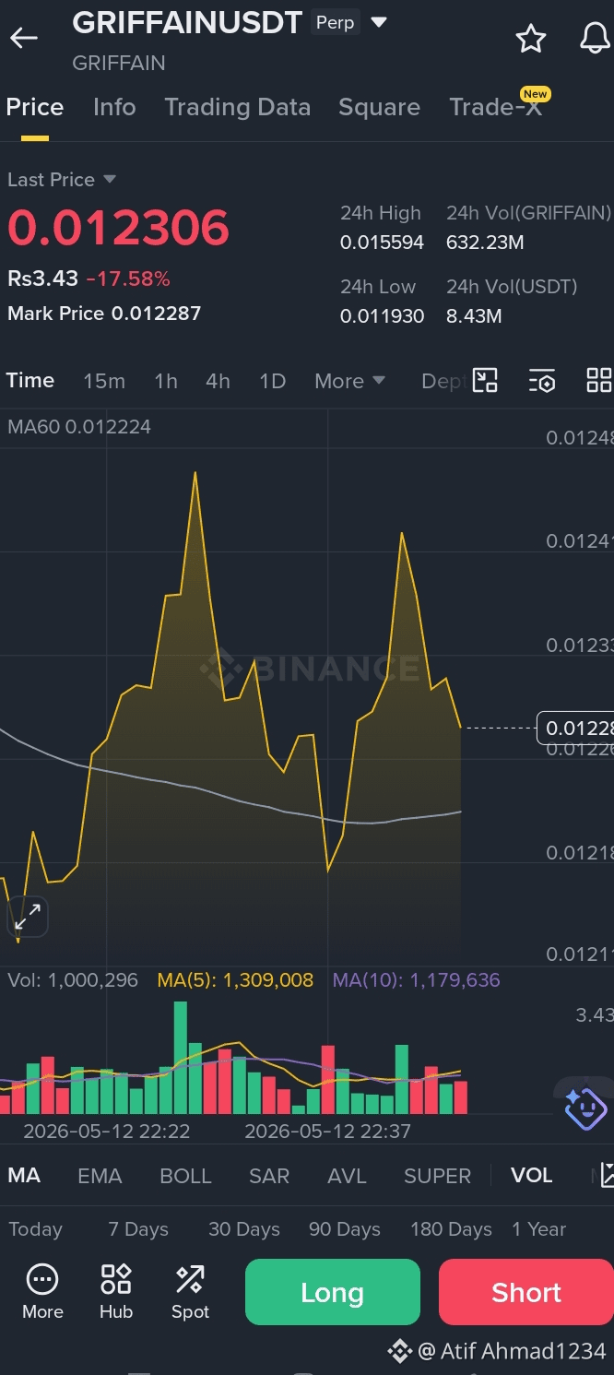Switch to the Depth chart tab

click(443, 381)
